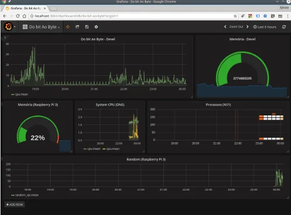Viewport: 291px width, 215px height.
Task: Click the share dashboard icon
Action: coord(77,27)
